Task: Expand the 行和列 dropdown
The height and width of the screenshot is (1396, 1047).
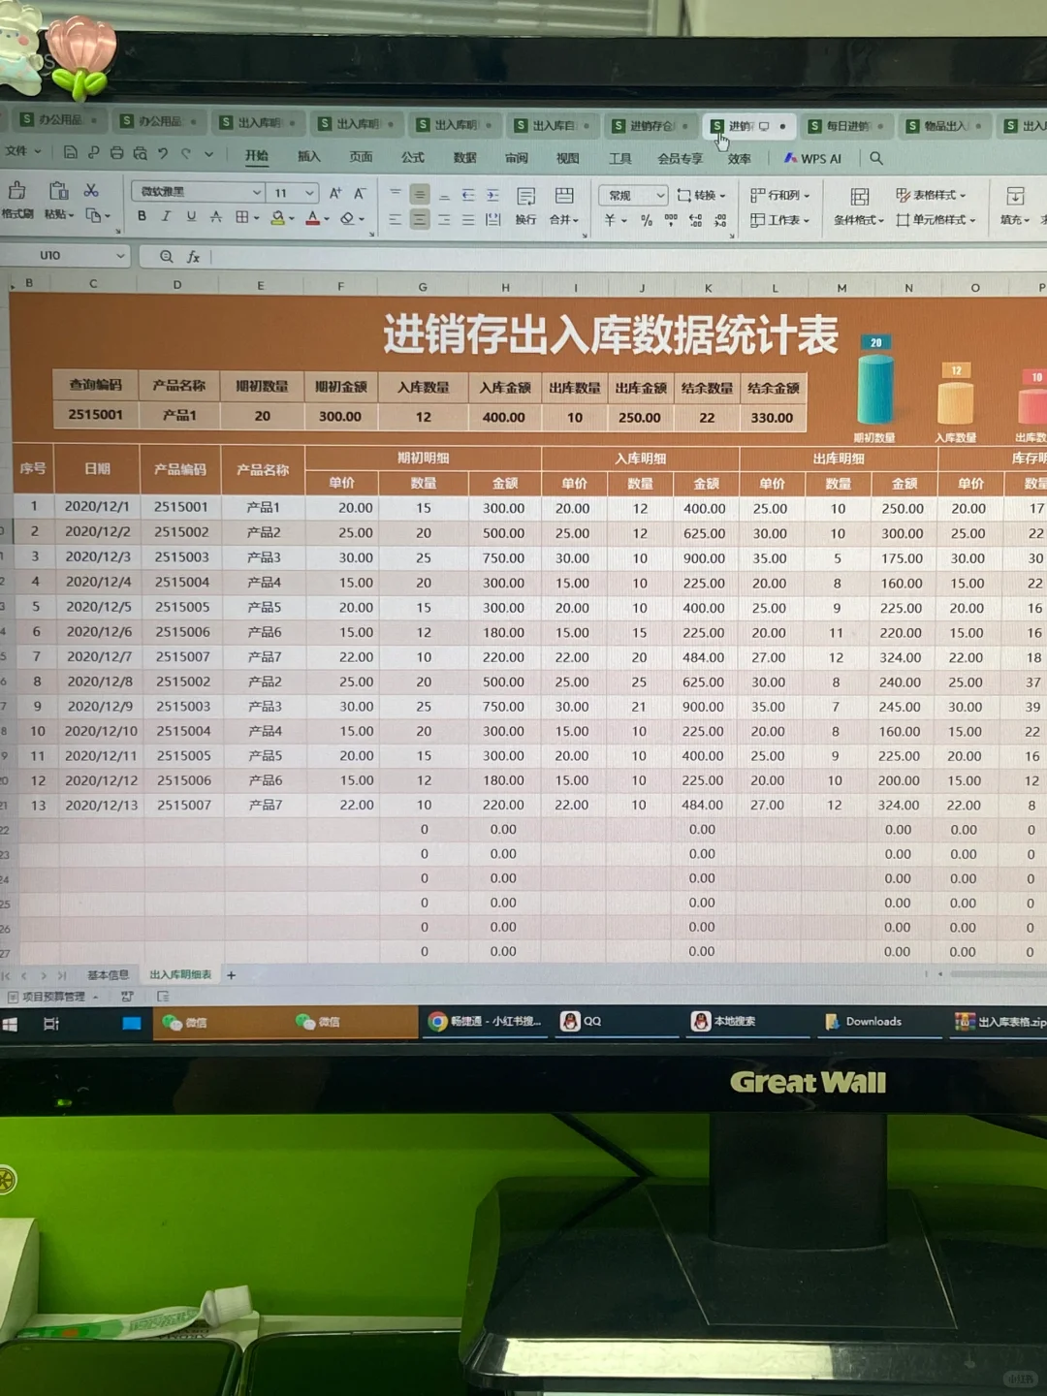Action: (x=806, y=196)
